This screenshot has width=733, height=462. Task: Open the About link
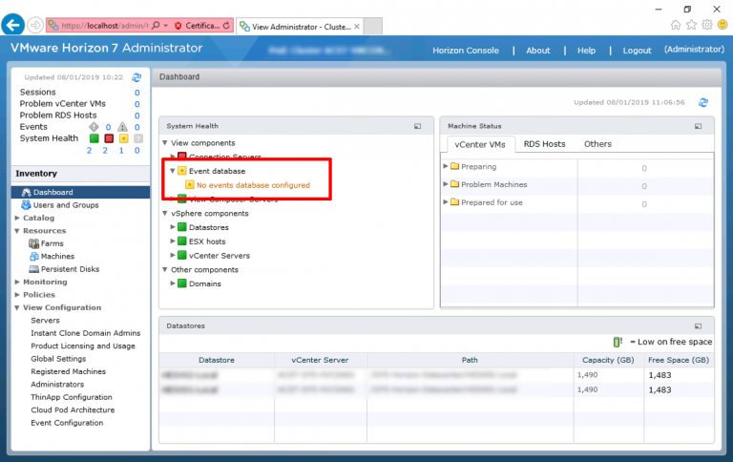(538, 51)
